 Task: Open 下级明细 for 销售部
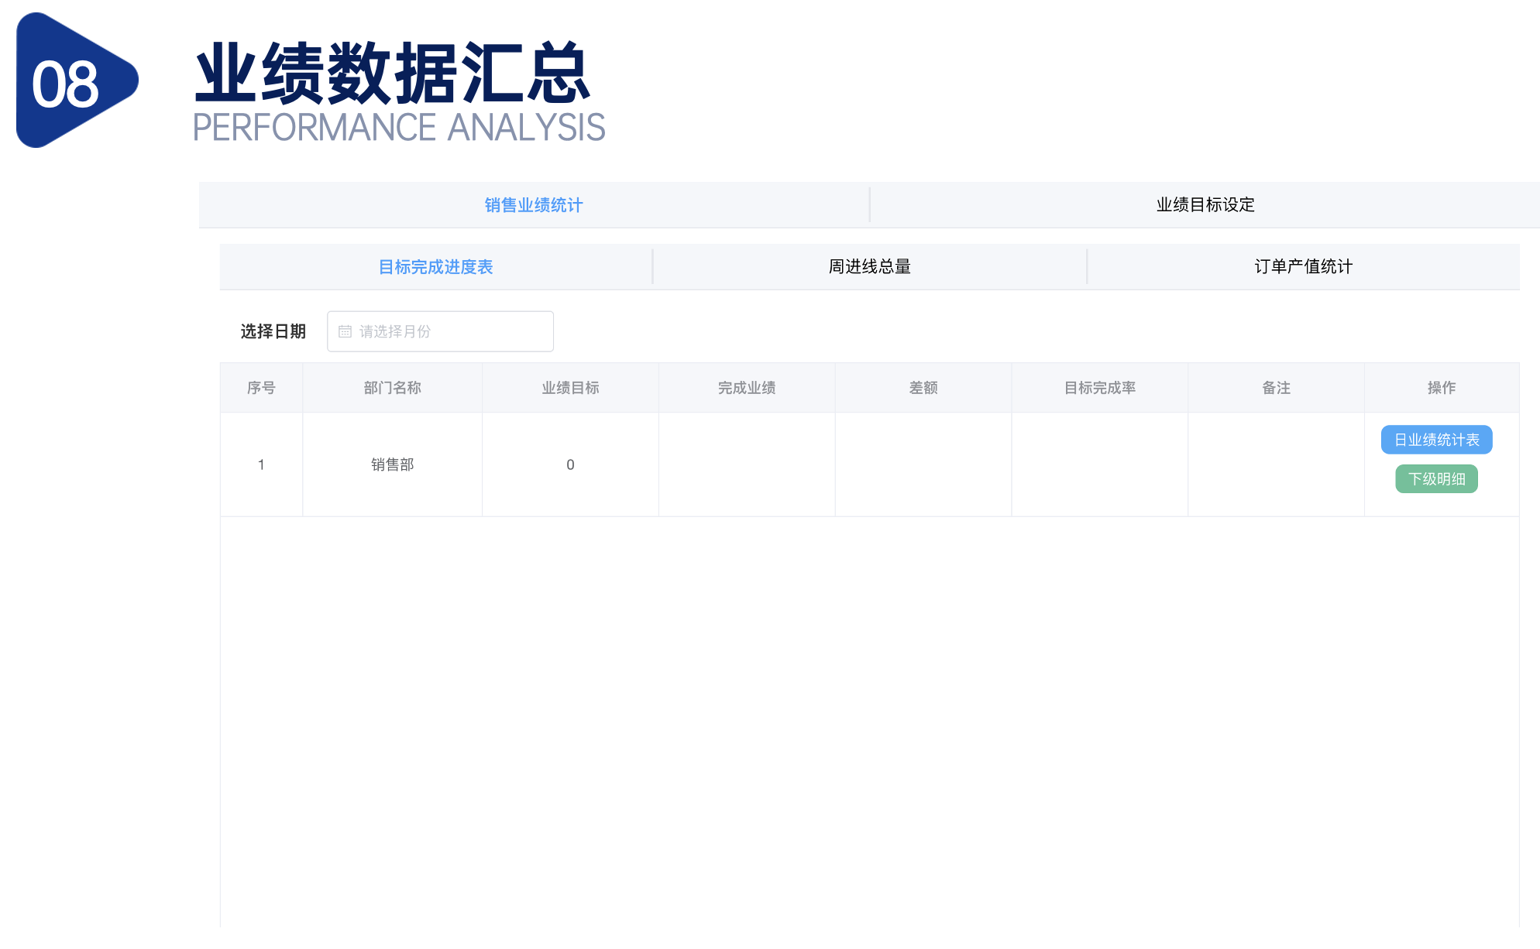pyautogui.click(x=1436, y=478)
